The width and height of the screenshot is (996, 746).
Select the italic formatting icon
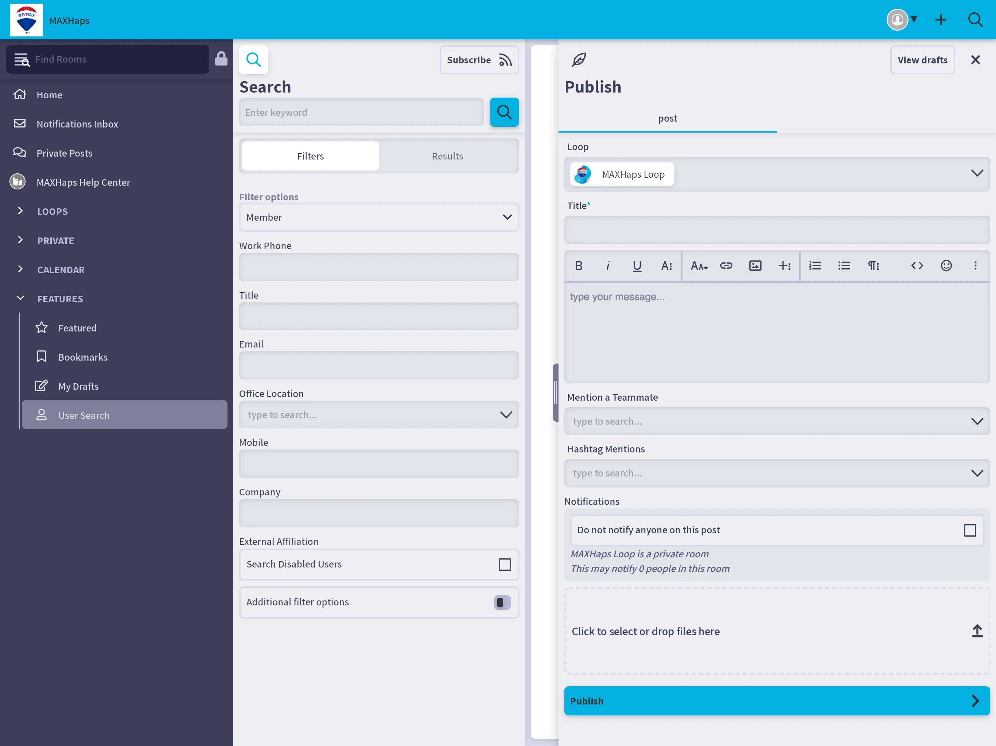(607, 266)
